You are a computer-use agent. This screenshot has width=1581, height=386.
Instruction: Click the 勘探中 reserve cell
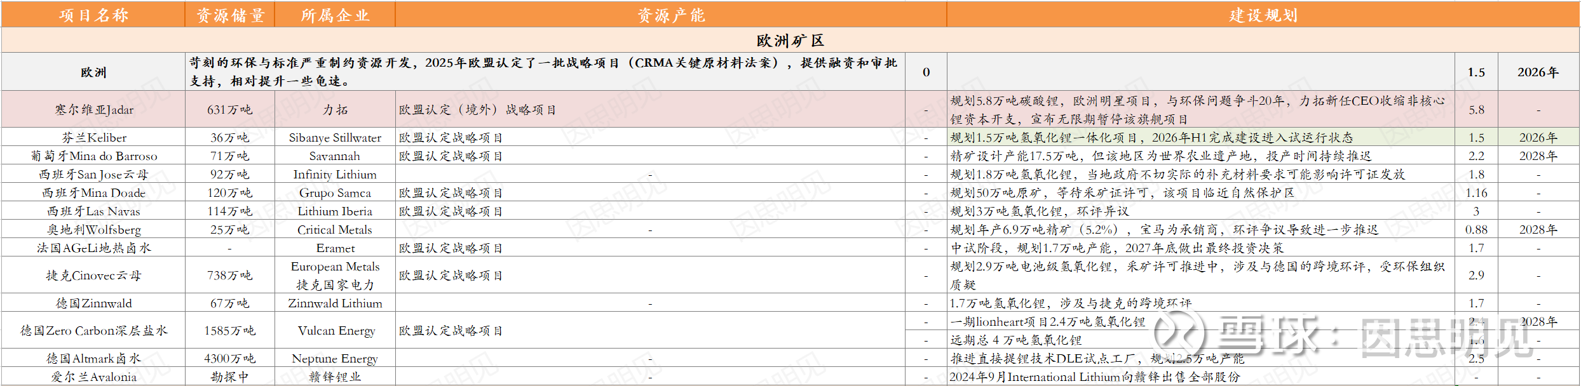click(229, 376)
